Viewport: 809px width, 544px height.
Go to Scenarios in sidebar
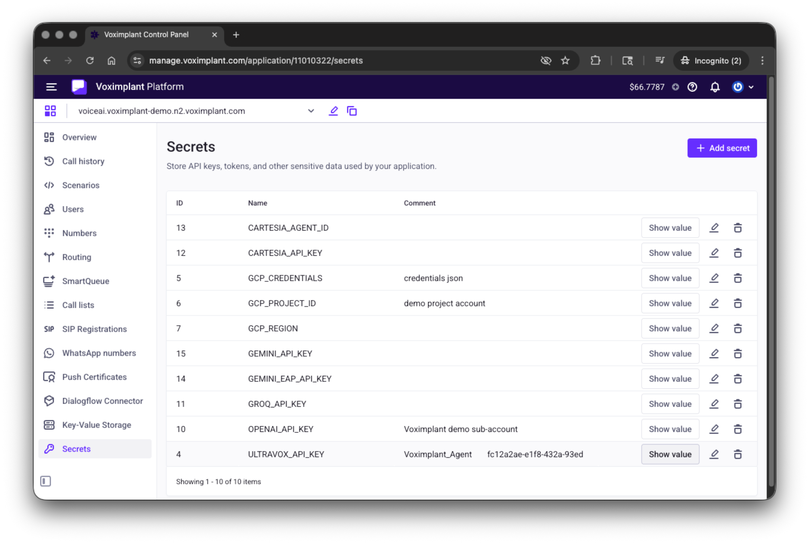click(x=81, y=185)
